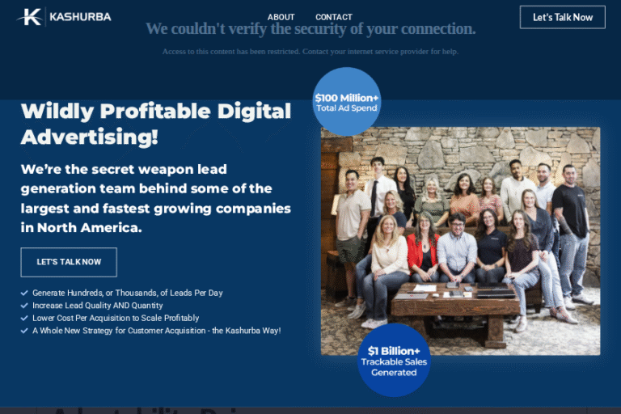Click the Lower Cost Per Acquisition bullet text
621x414 pixels.
click(x=116, y=318)
